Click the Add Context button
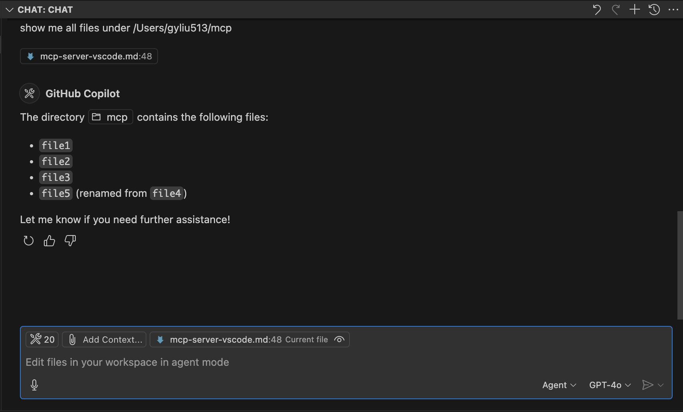 tap(105, 339)
